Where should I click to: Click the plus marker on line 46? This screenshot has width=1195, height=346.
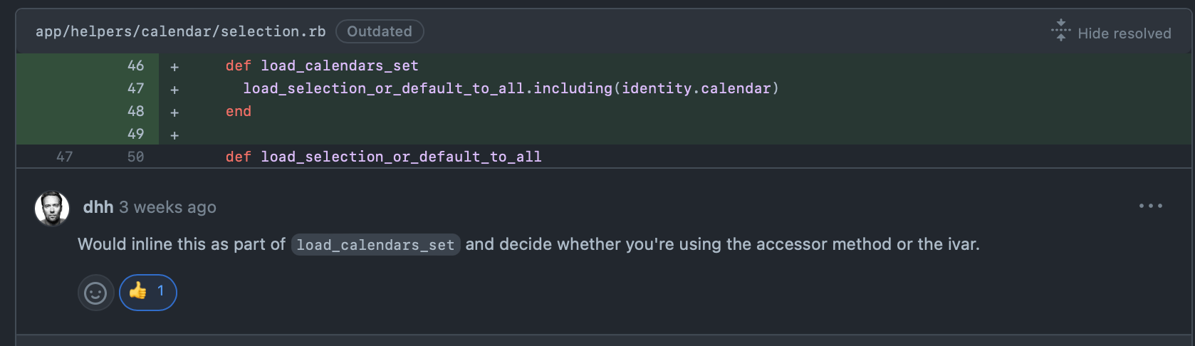(x=174, y=66)
